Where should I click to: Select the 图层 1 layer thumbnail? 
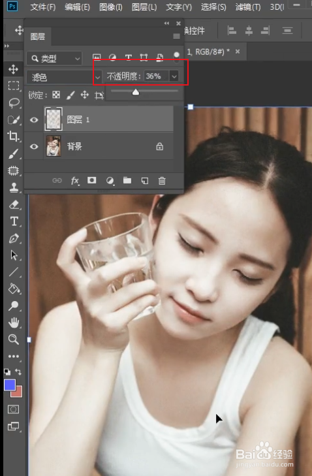coord(54,119)
